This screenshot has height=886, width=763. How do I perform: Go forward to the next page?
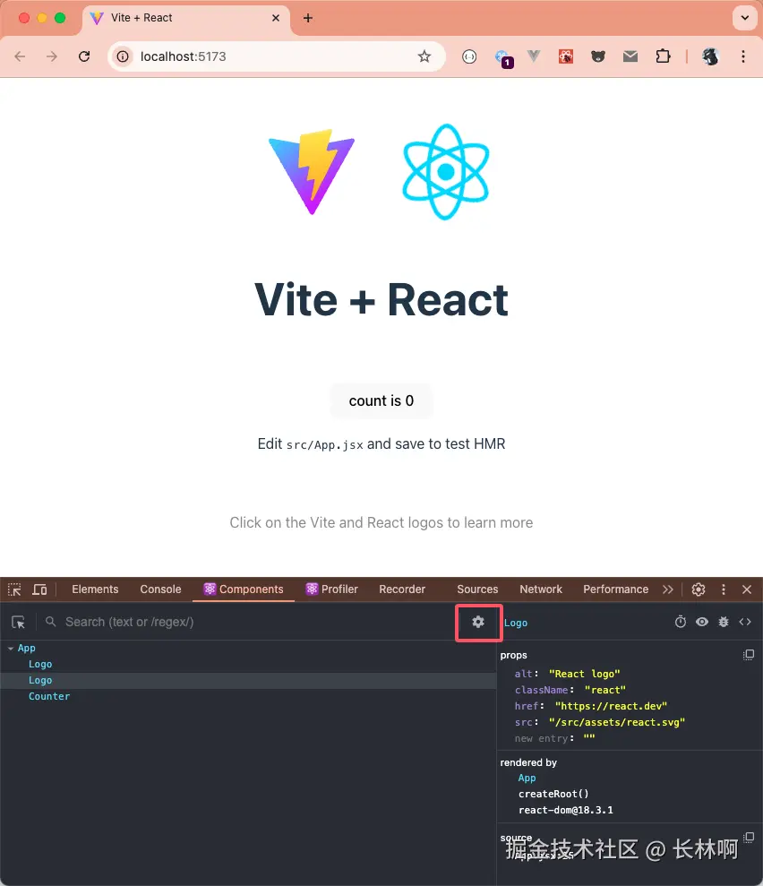click(x=52, y=56)
